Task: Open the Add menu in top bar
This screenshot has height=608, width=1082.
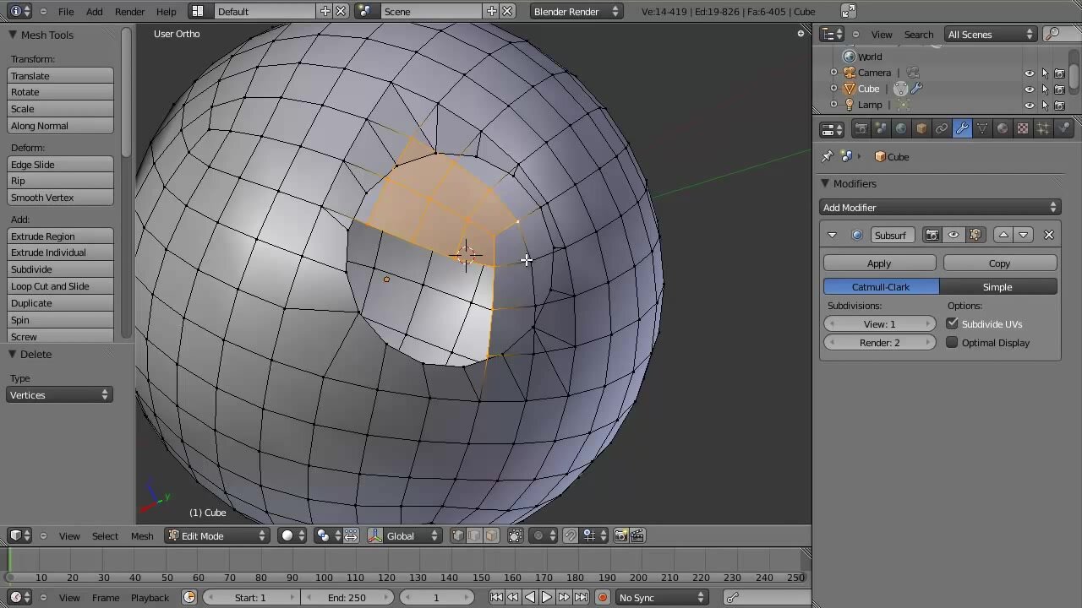Action: coord(95,11)
